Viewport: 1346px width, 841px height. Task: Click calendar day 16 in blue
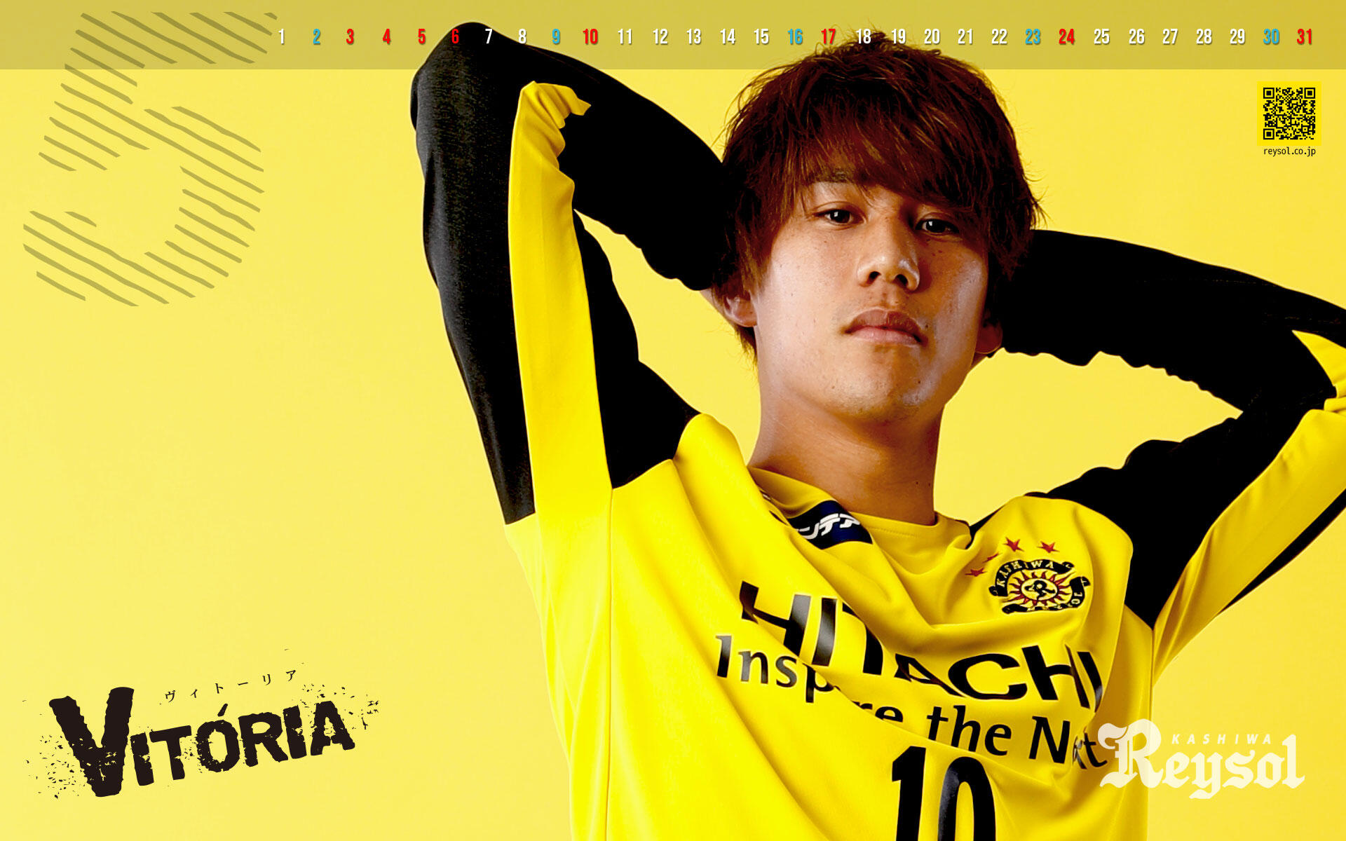795,37
